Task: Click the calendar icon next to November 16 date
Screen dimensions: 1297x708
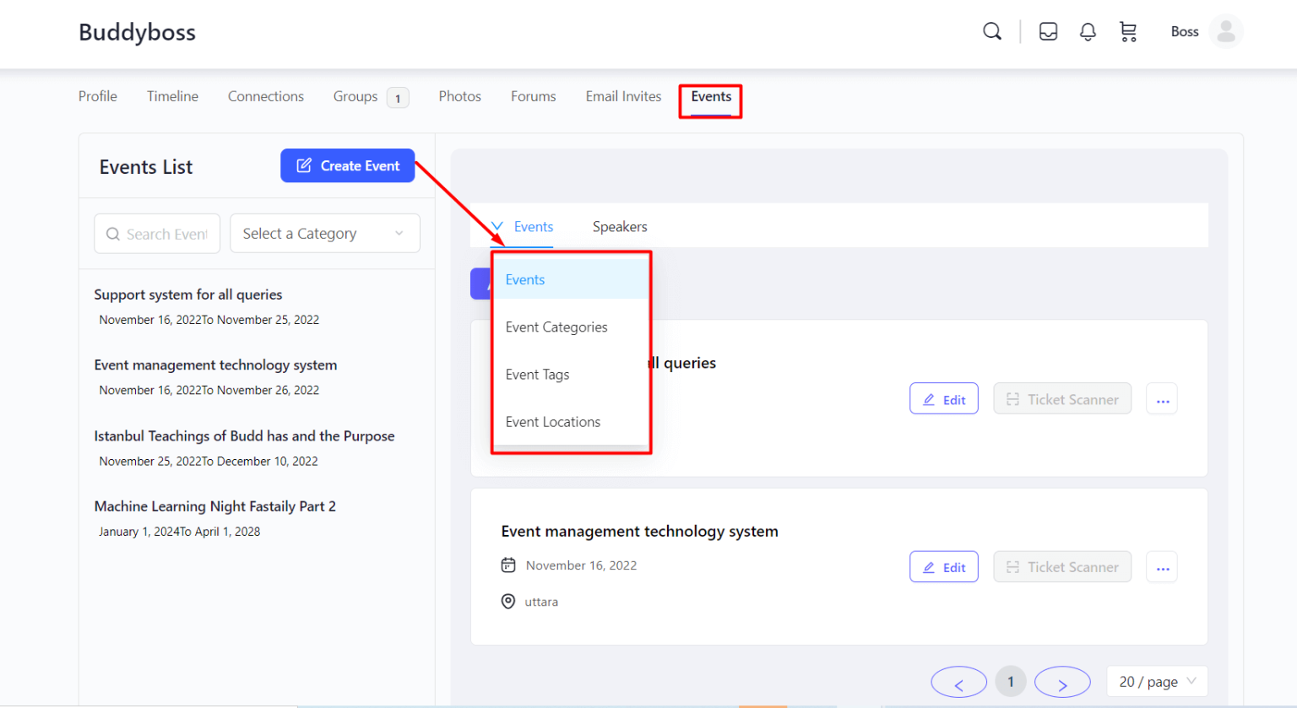Action: [508, 565]
